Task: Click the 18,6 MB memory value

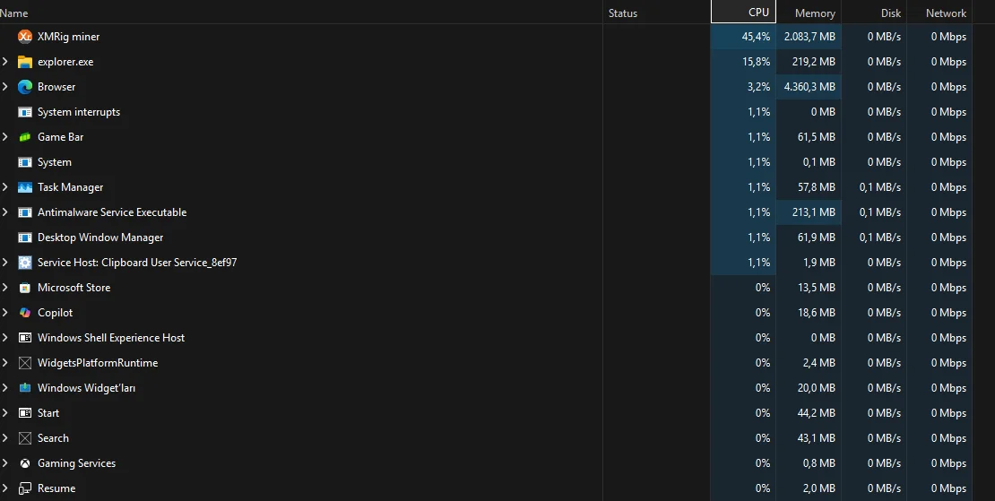Action: point(816,313)
